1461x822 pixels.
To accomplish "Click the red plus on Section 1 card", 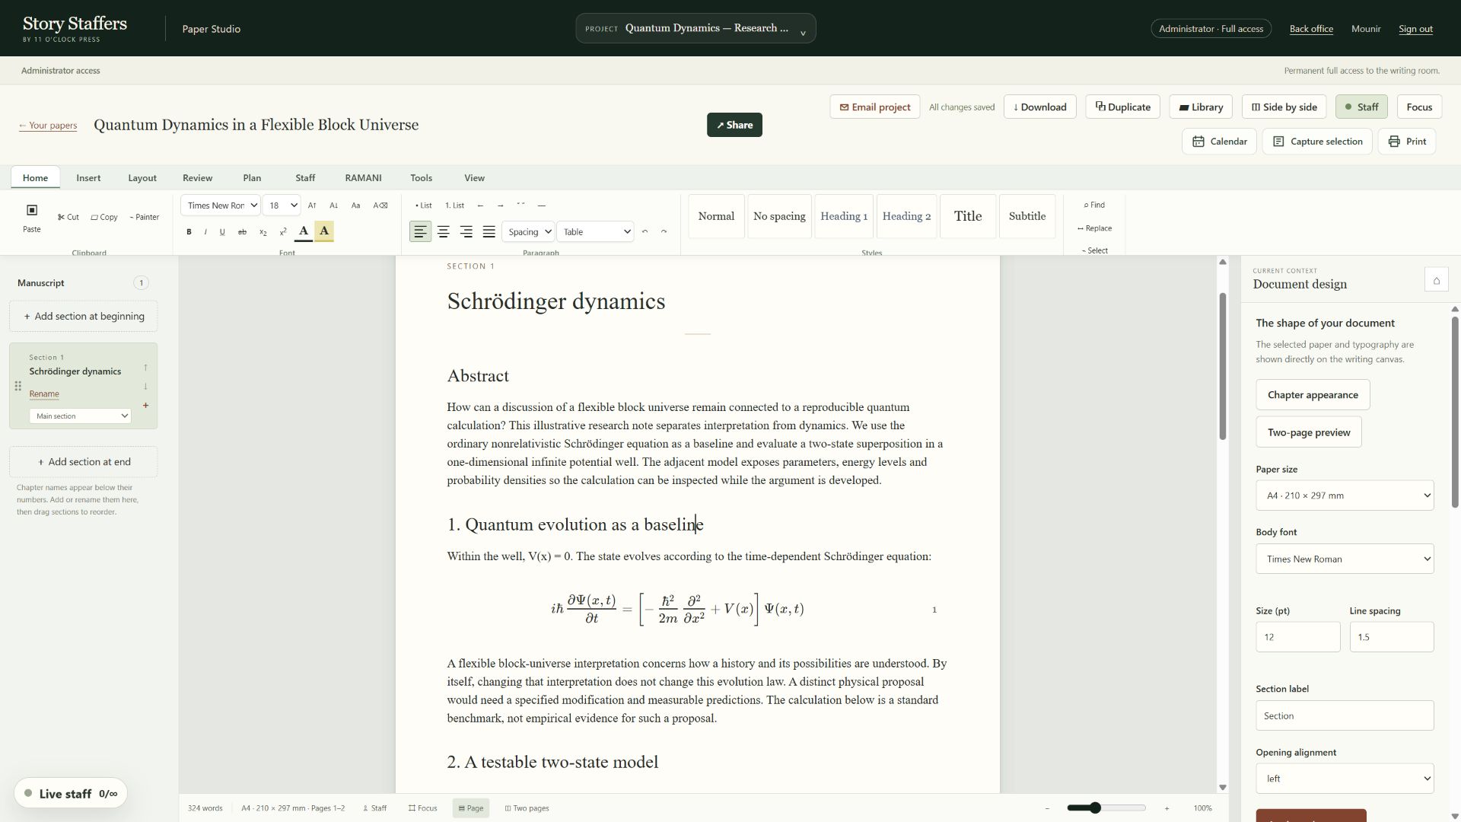I will pyautogui.click(x=145, y=406).
